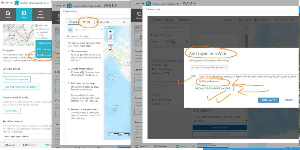
Task: Open the Home dropdown in middle window
Action: 60,5
